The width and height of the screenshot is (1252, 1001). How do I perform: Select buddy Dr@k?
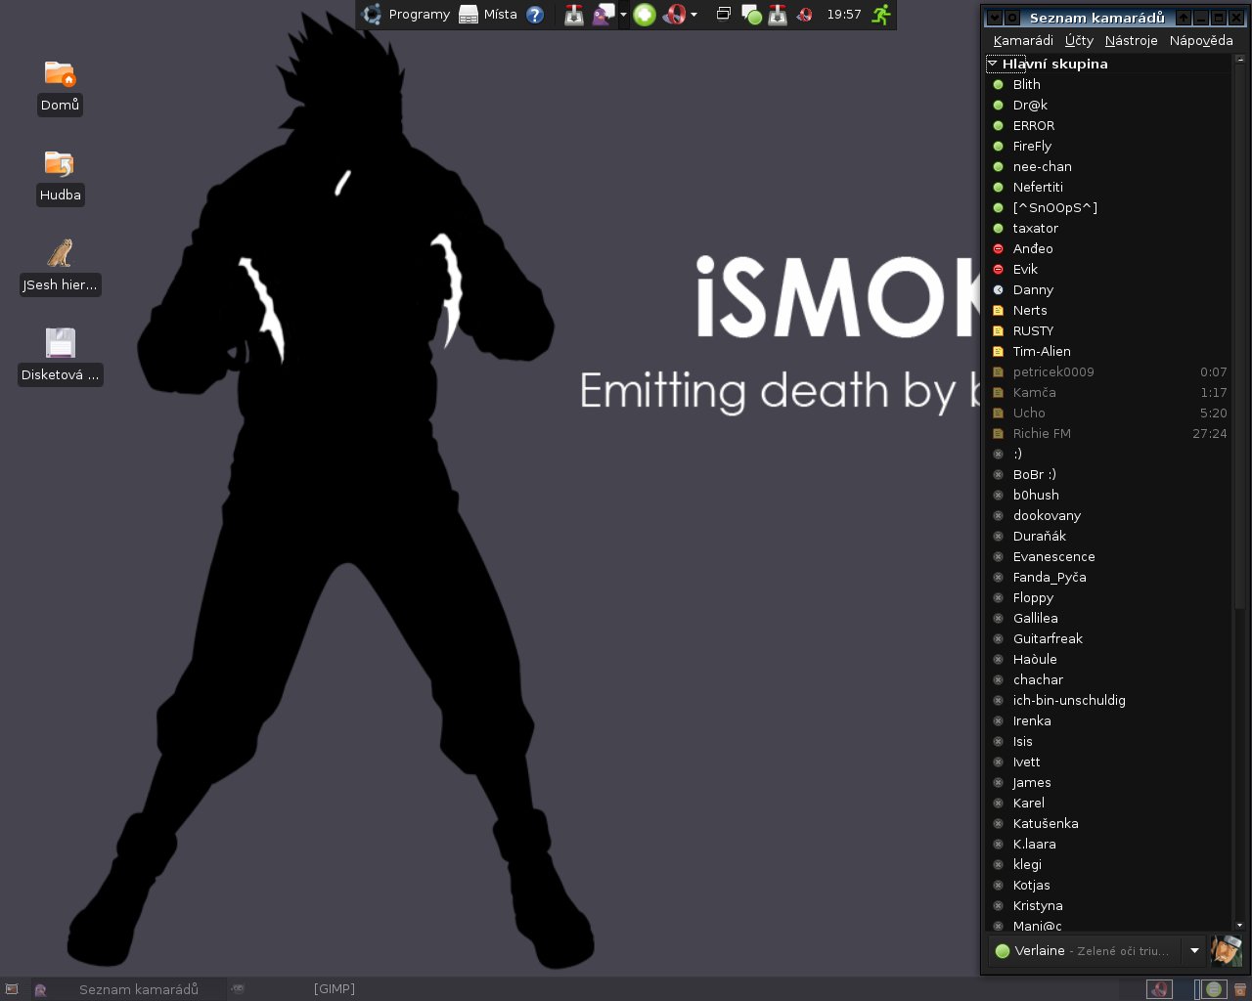1109,105
